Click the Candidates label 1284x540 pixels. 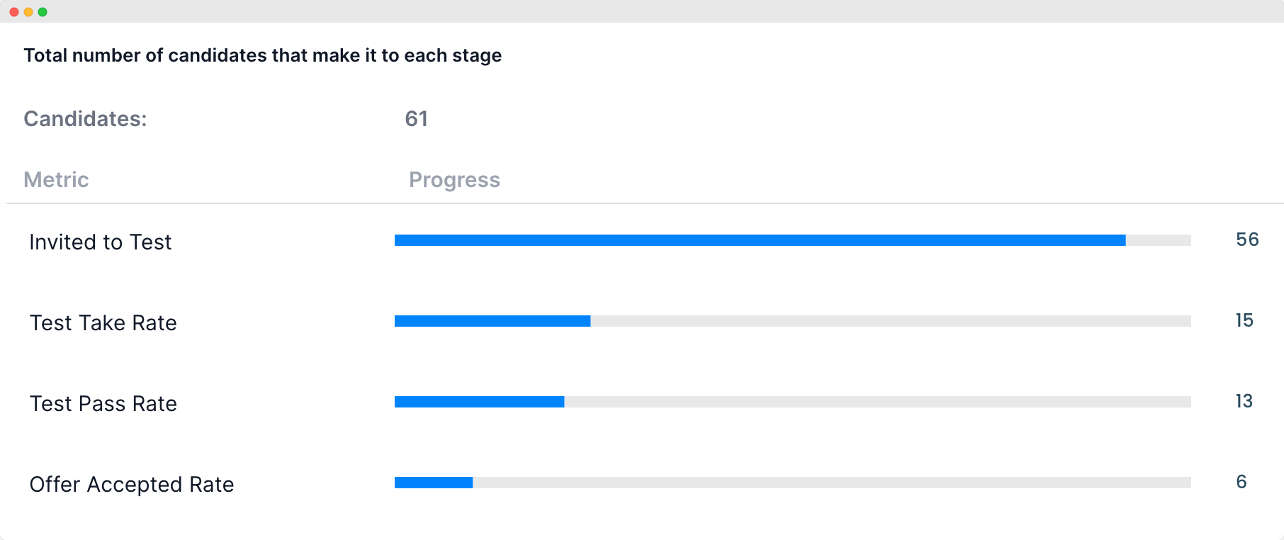click(85, 119)
